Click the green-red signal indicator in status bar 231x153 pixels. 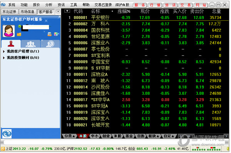point(206,149)
